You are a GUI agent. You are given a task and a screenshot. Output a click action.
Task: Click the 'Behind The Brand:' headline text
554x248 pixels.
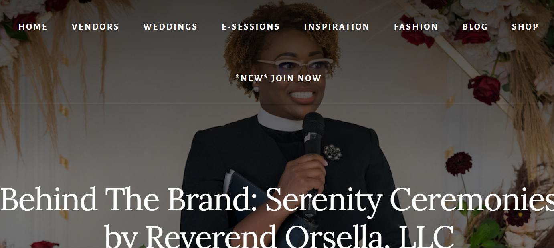[x=129, y=199]
